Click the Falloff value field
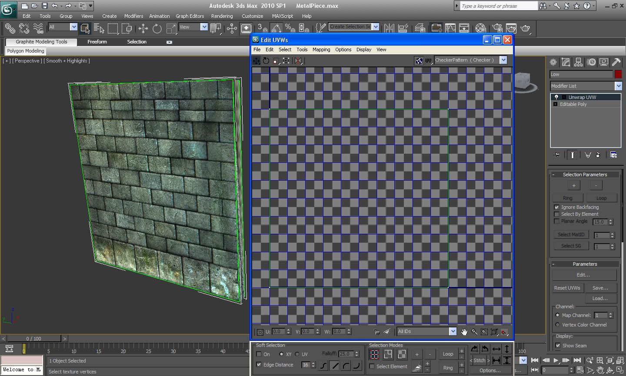Screen dimensions: 626x376 (x=346, y=354)
